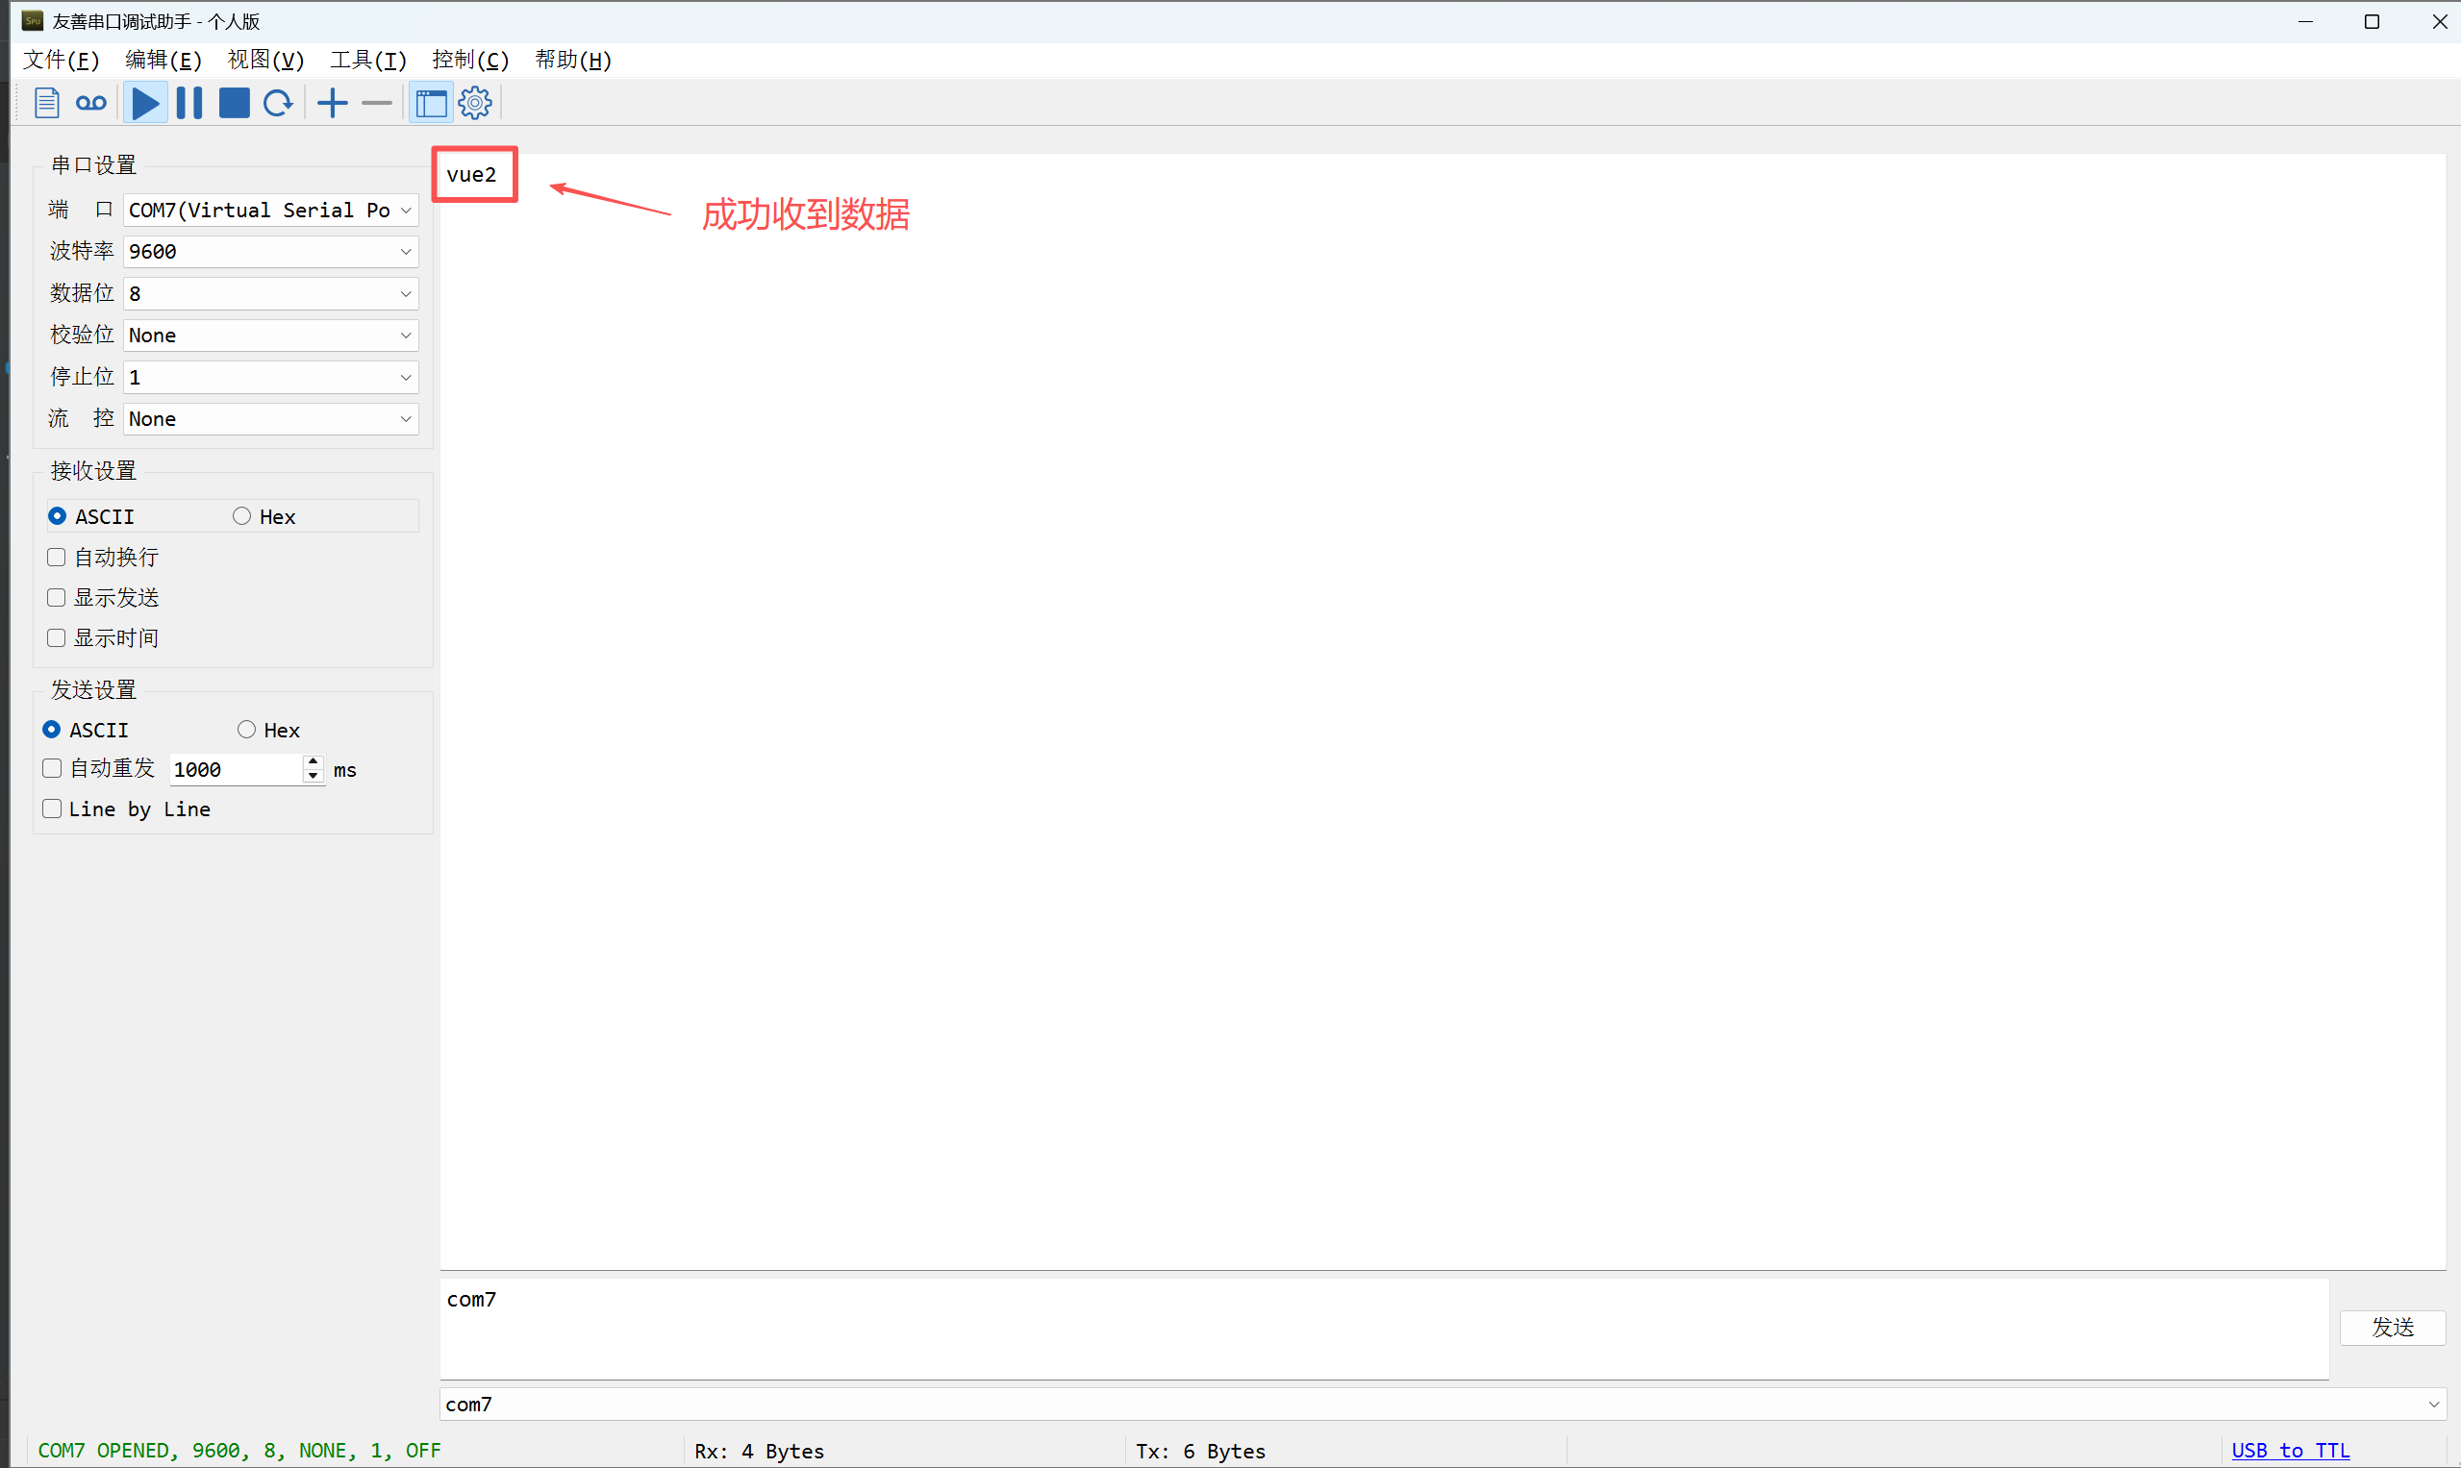Click the Pause icon in toolbar
The height and width of the screenshot is (1468, 2461).
click(189, 103)
